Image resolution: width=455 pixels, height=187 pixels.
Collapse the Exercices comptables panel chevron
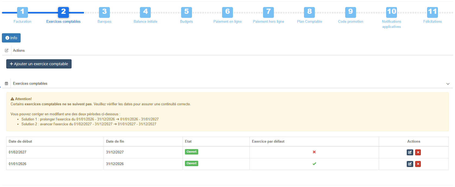pyautogui.click(x=448, y=84)
